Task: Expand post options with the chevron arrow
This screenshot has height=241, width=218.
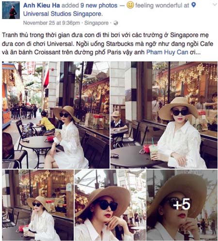Action: (x=215, y=4)
